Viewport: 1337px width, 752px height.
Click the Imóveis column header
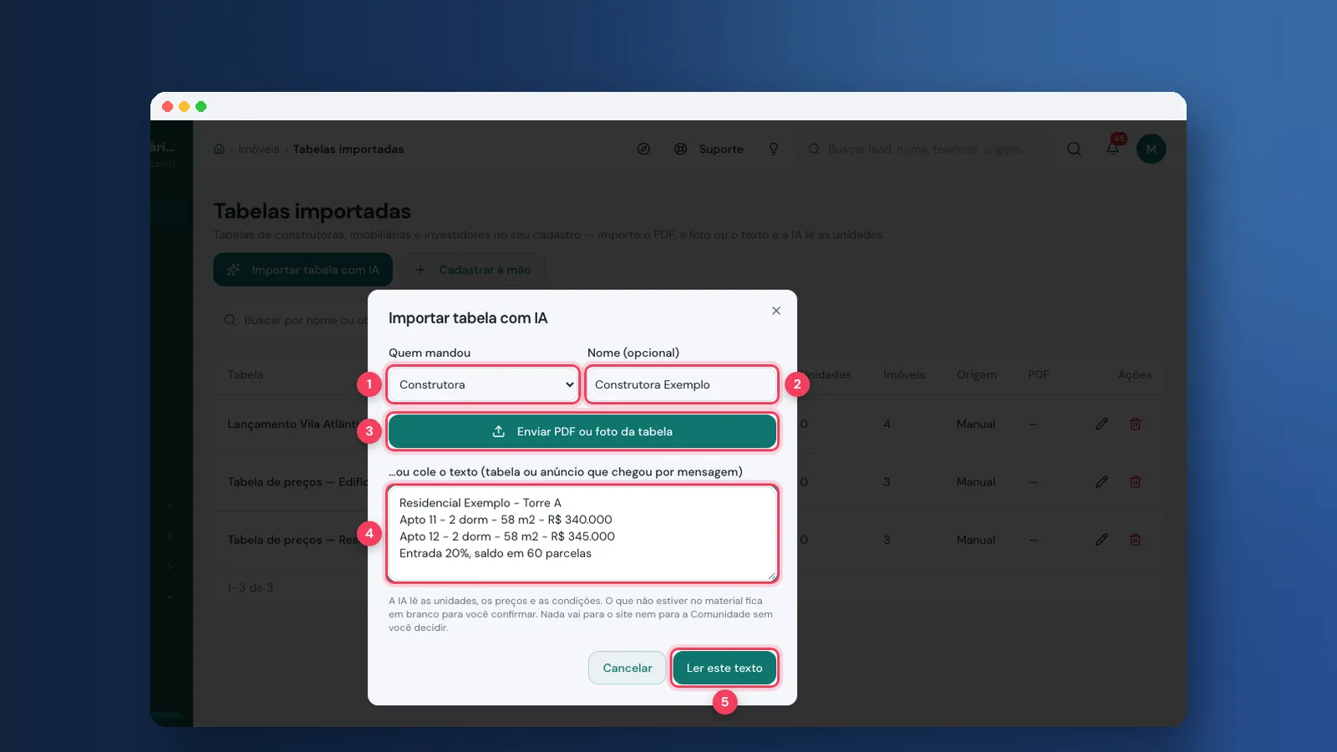point(904,374)
